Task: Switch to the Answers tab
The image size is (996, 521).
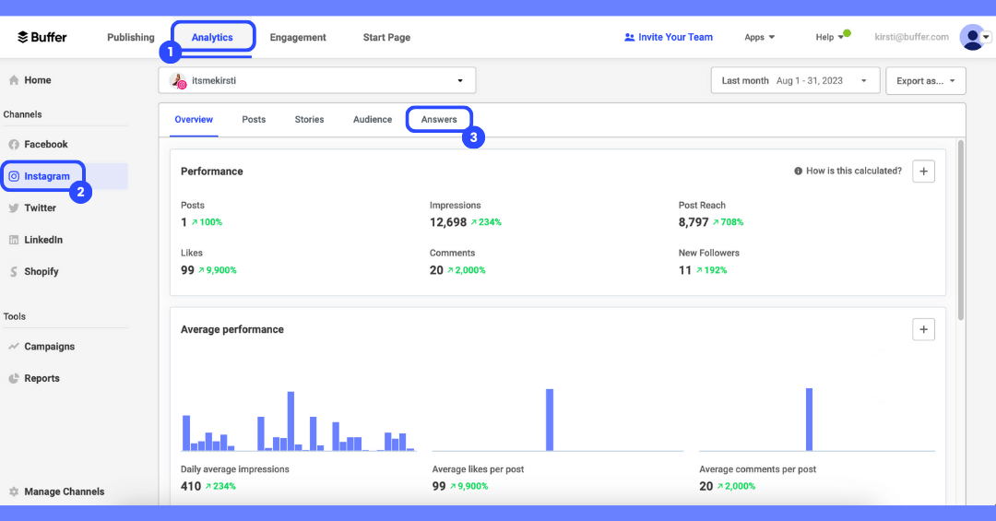Action: point(439,120)
